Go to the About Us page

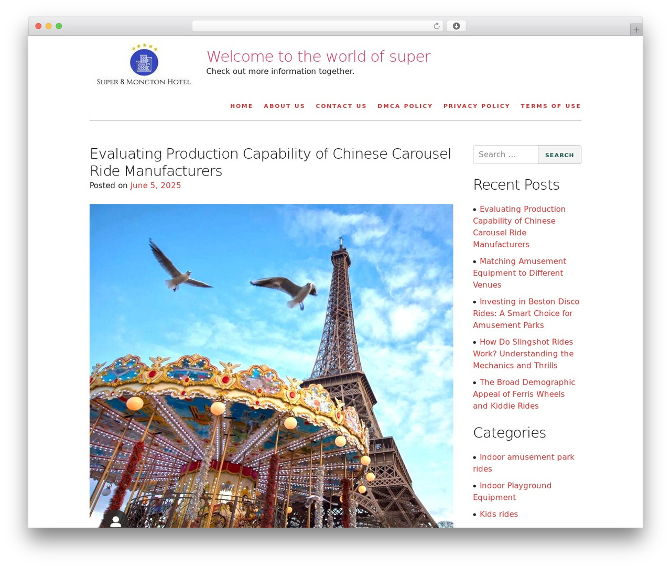[x=284, y=106]
